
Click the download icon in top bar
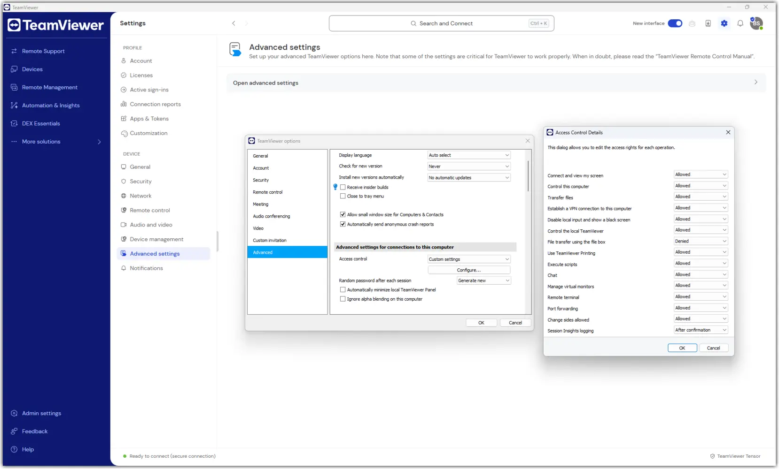pyautogui.click(x=708, y=23)
